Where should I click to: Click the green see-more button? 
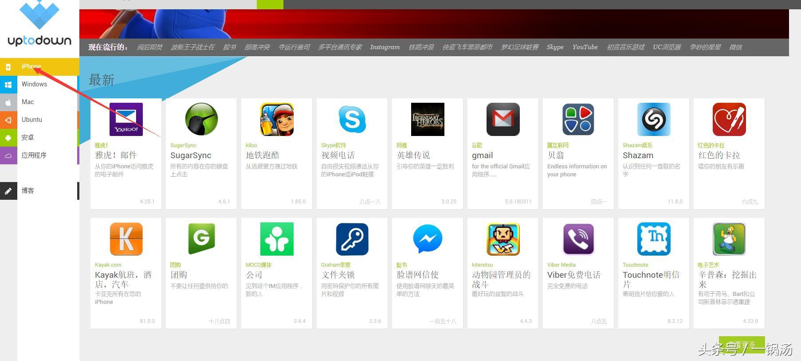tap(742, 345)
